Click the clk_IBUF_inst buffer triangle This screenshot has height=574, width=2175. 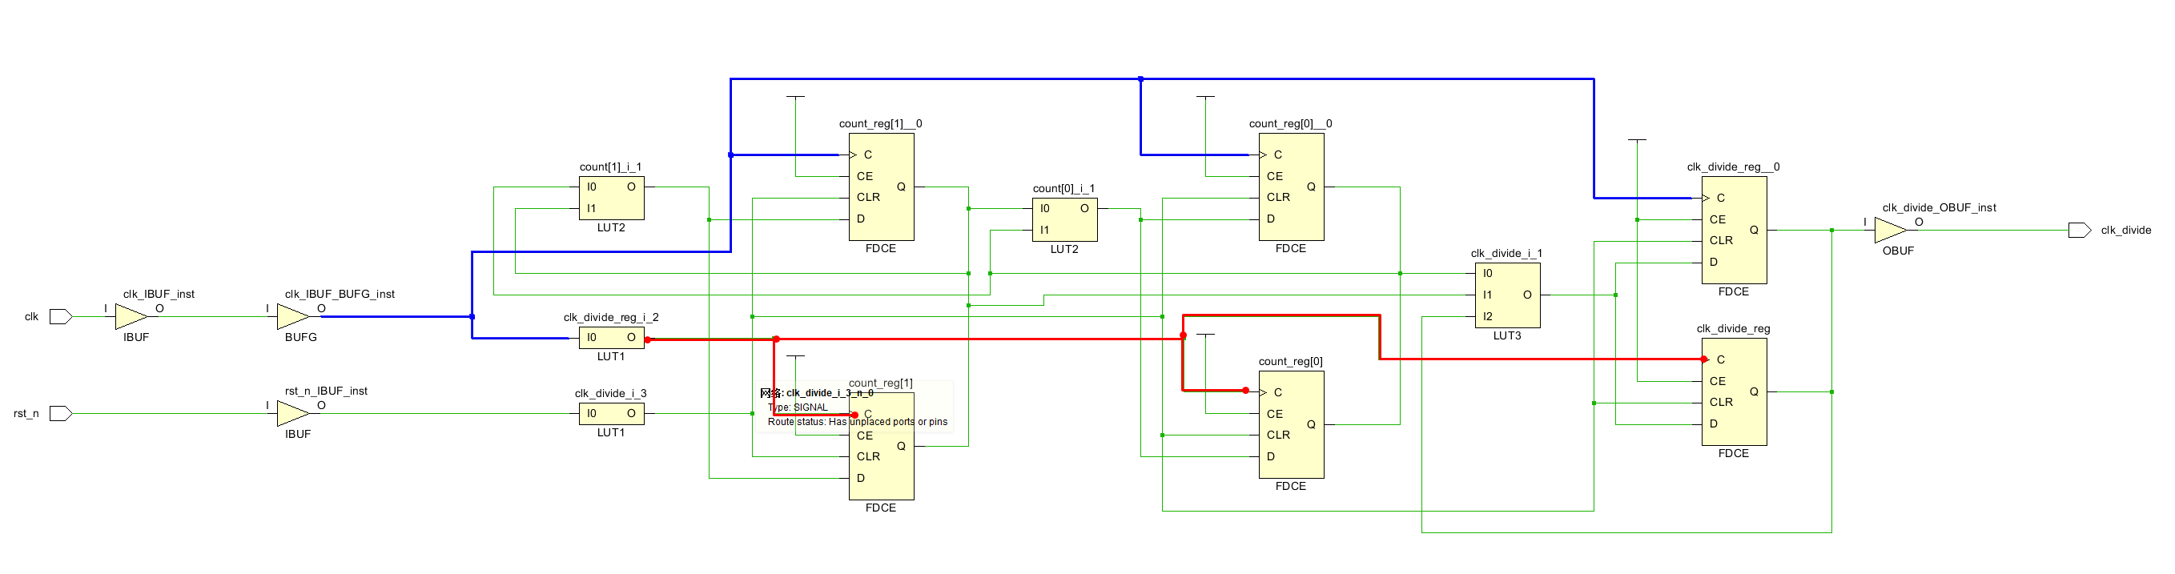pyautogui.click(x=131, y=316)
